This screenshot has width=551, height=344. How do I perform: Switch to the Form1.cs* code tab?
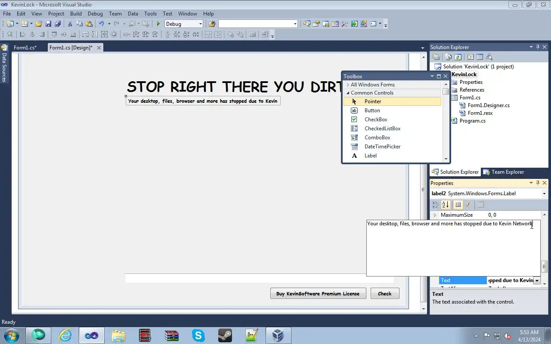tap(25, 47)
